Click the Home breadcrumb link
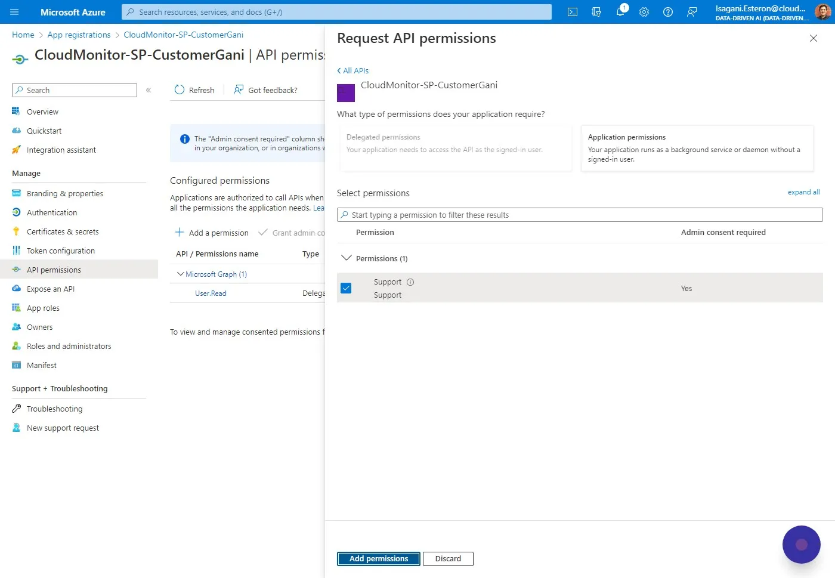This screenshot has width=835, height=578. coord(23,35)
